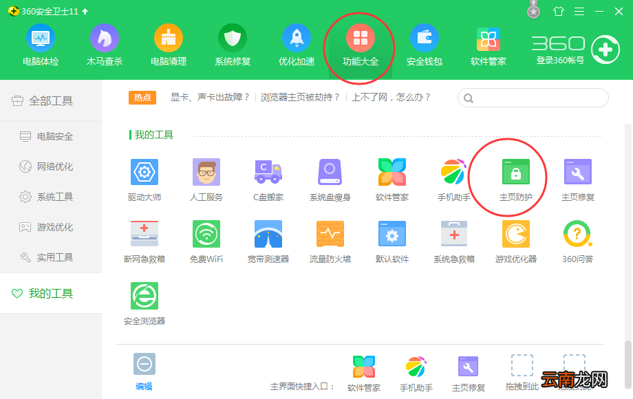Click the upgrade arrow beside 360安全卫士11
This screenshot has width=633, height=399.
pyautogui.click(x=85, y=11)
